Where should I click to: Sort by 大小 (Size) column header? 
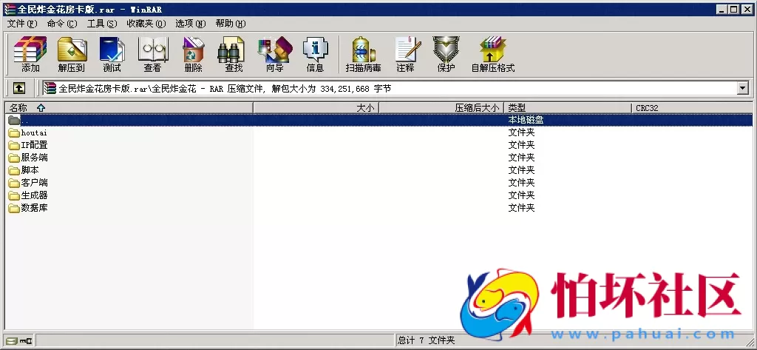click(316, 108)
